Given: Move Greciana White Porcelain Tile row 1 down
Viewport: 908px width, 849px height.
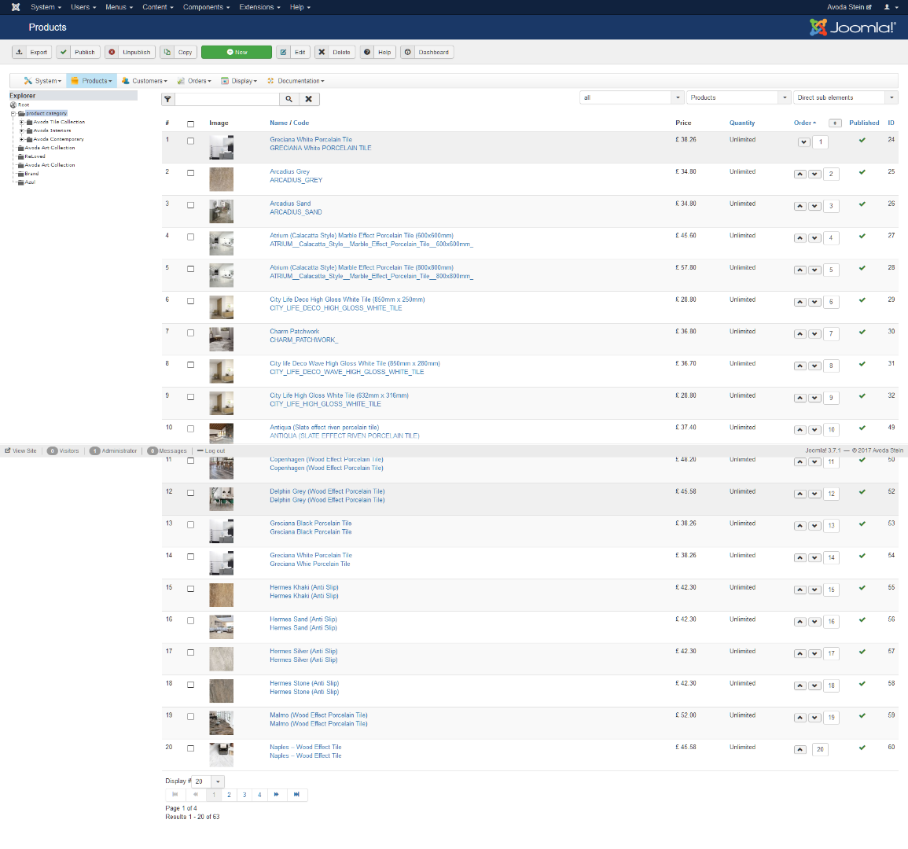Looking at the screenshot, I should point(803,142).
